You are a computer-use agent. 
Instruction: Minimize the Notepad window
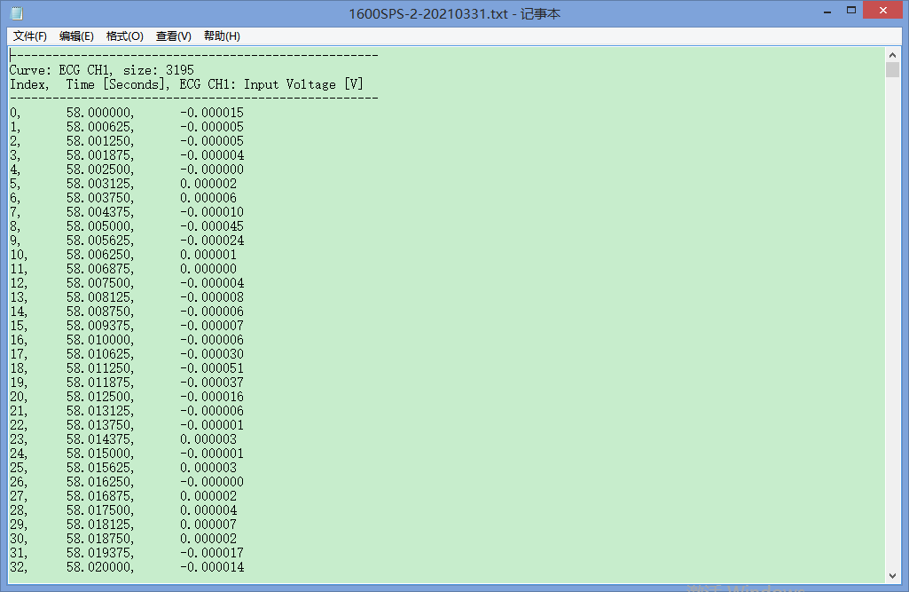click(x=827, y=11)
